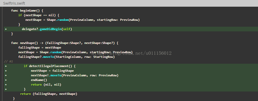The height and width of the screenshot is (101, 258).
Task: Click the blog.csdn.net watermark URL
Action: [x=132, y=53]
